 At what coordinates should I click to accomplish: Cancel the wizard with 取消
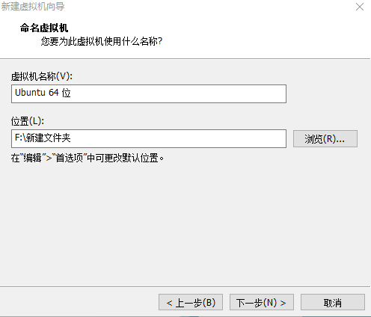[333, 302]
